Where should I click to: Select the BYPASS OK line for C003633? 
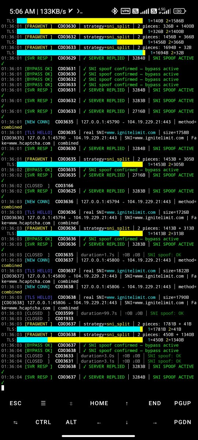(90, 85)
